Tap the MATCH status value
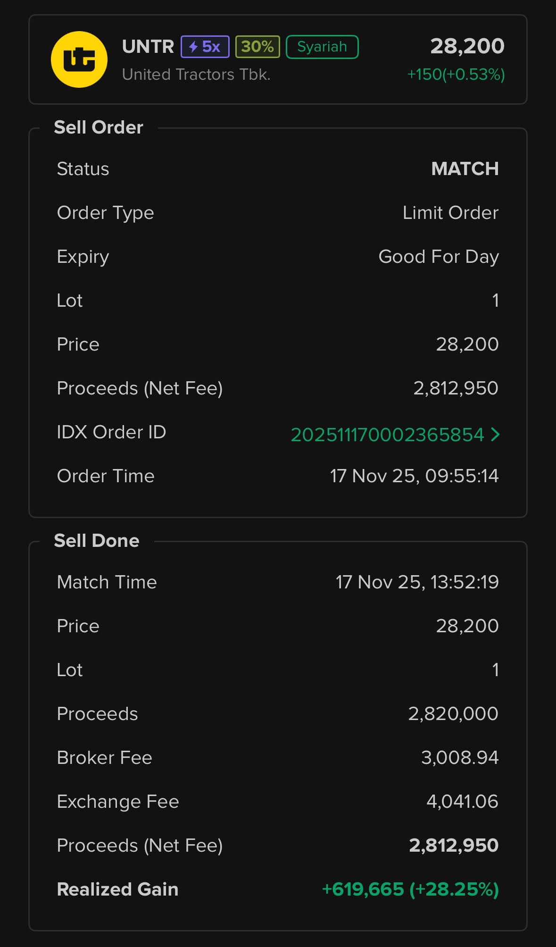The image size is (556, 947). [x=465, y=169]
